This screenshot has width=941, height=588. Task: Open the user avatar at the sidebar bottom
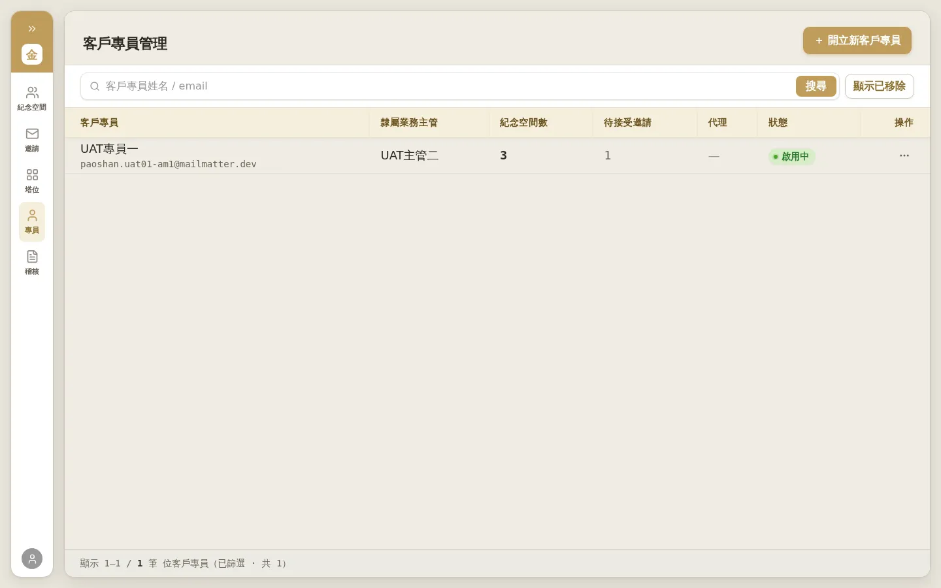tap(32, 559)
